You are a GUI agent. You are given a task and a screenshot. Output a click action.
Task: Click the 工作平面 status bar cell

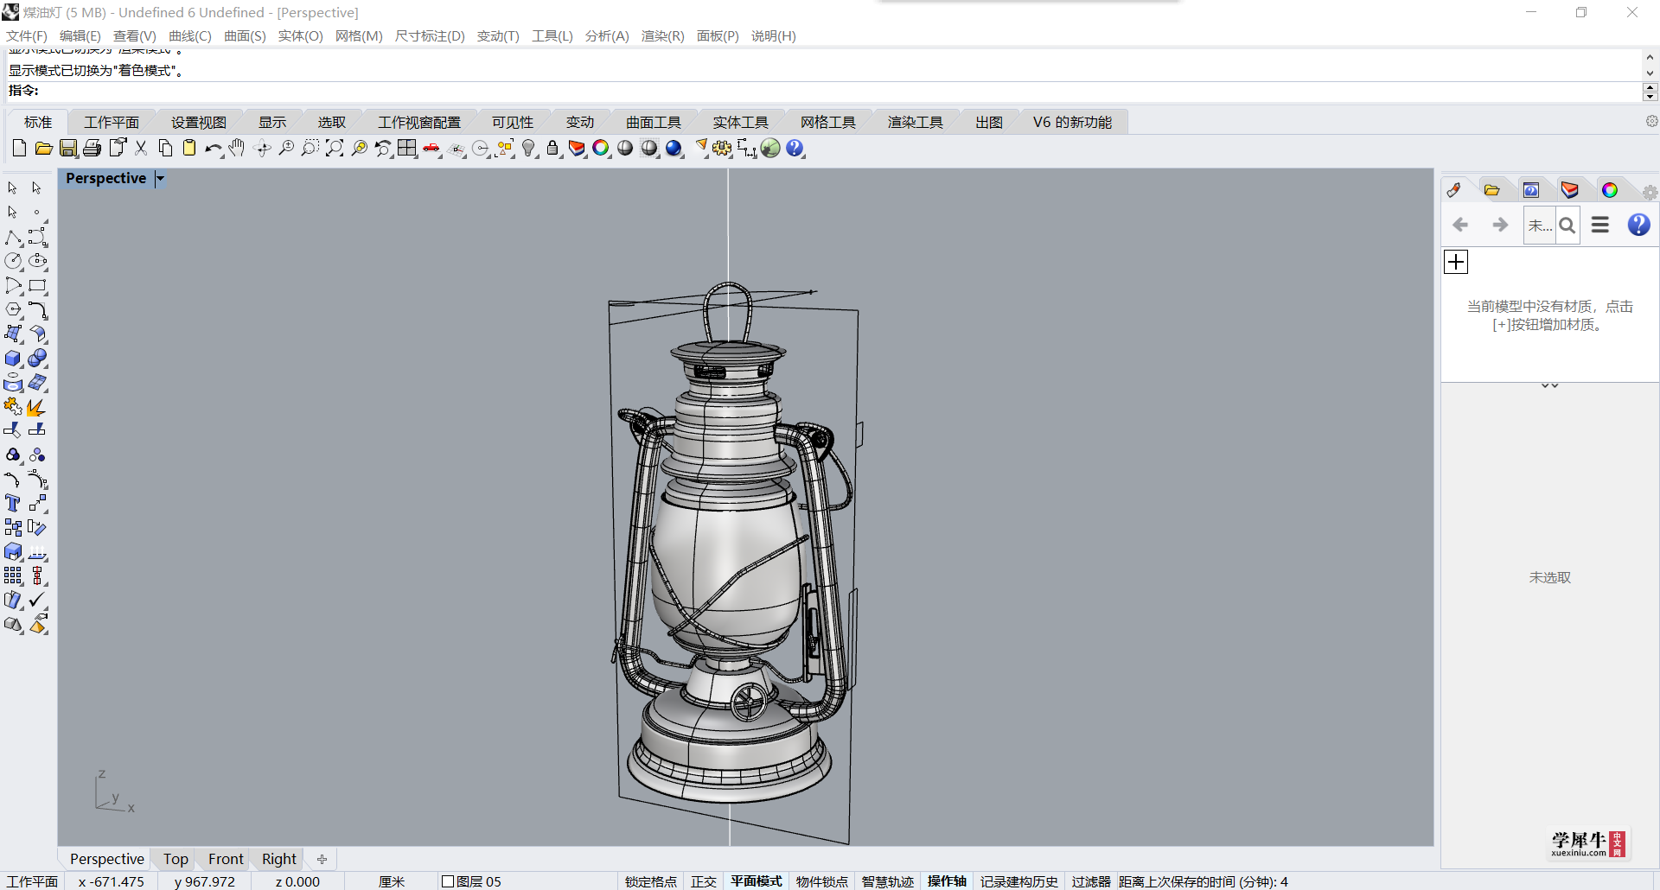tap(32, 881)
